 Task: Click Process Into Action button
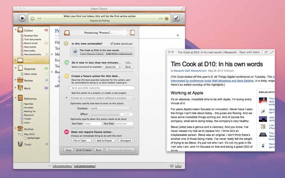click(x=120, y=150)
